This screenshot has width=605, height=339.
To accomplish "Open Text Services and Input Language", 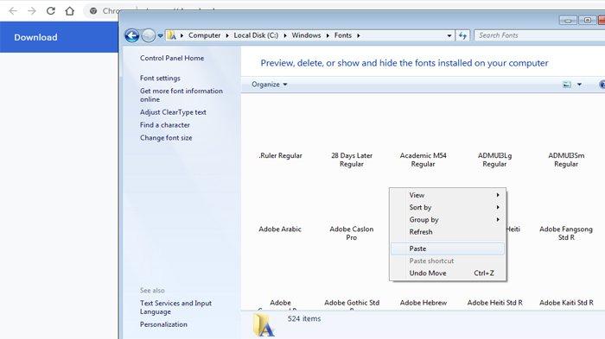I will tap(175, 307).
